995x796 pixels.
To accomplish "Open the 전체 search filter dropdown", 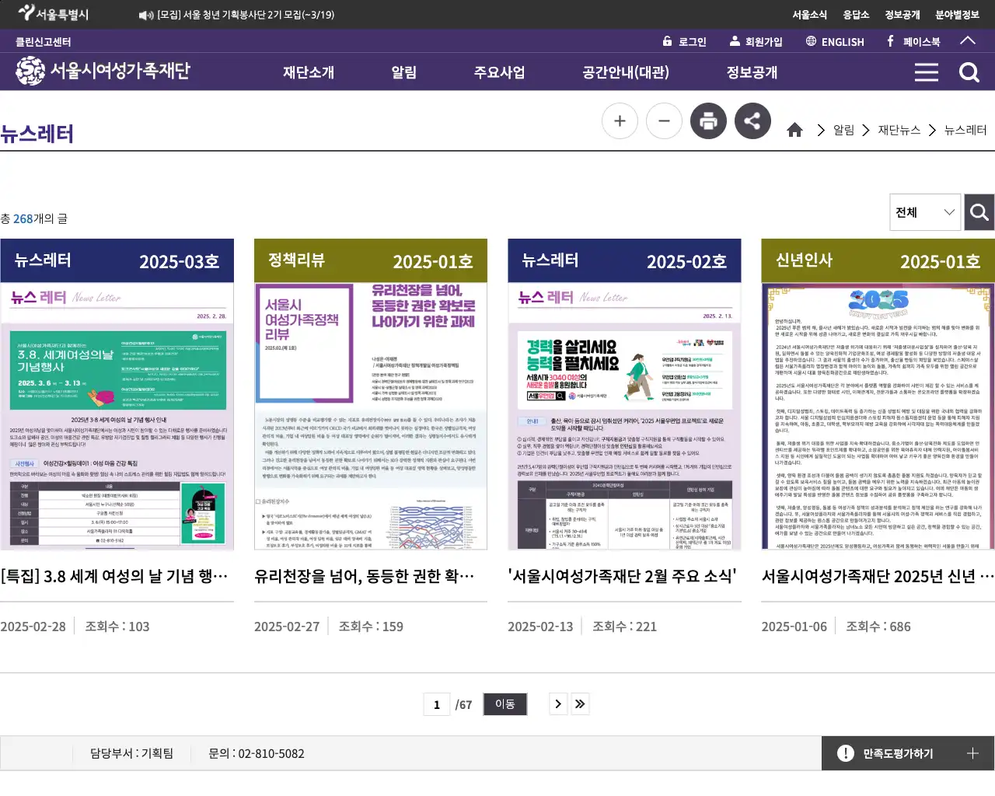I will tap(925, 211).
